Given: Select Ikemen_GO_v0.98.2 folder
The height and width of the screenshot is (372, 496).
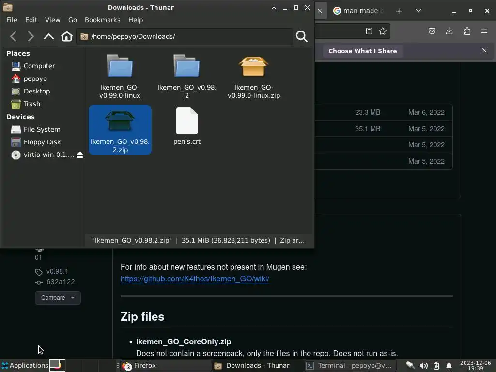Looking at the screenshot, I should (x=187, y=76).
